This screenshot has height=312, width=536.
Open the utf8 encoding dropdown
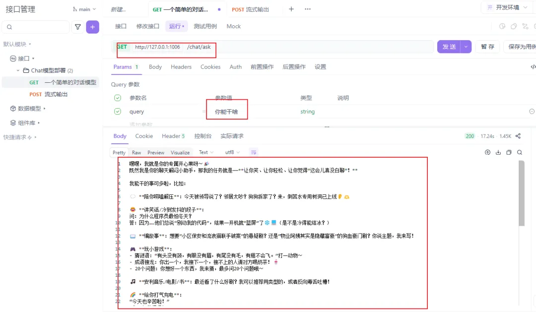point(232,152)
